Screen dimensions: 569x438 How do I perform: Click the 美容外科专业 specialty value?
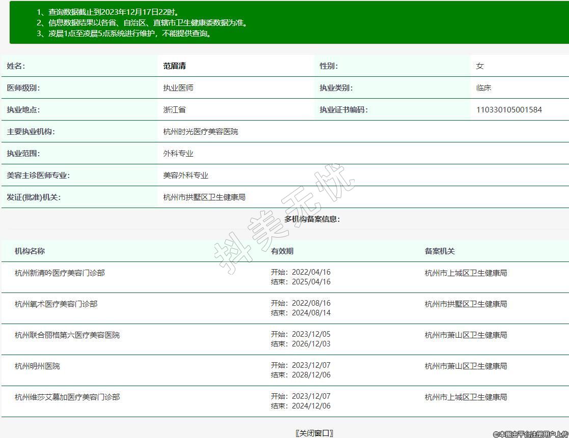pyautogui.click(x=185, y=176)
